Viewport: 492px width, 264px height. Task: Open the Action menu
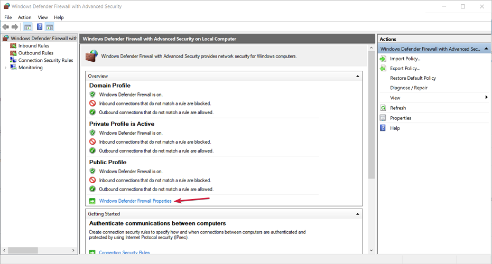[24, 17]
